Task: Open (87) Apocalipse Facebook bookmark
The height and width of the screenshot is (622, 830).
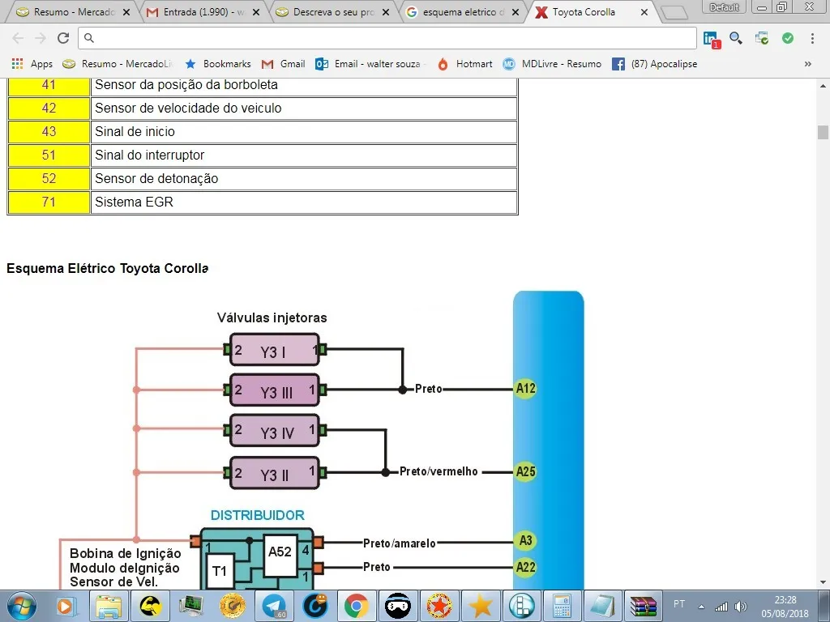Action: coord(655,64)
